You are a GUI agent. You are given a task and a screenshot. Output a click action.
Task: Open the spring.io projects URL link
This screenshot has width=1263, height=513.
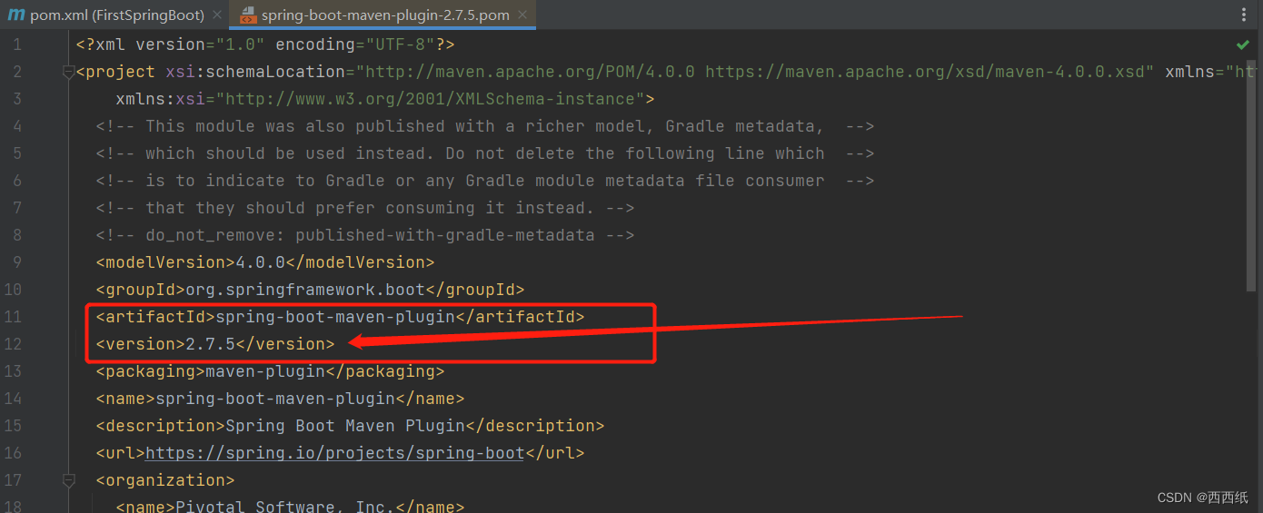[334, 452]
